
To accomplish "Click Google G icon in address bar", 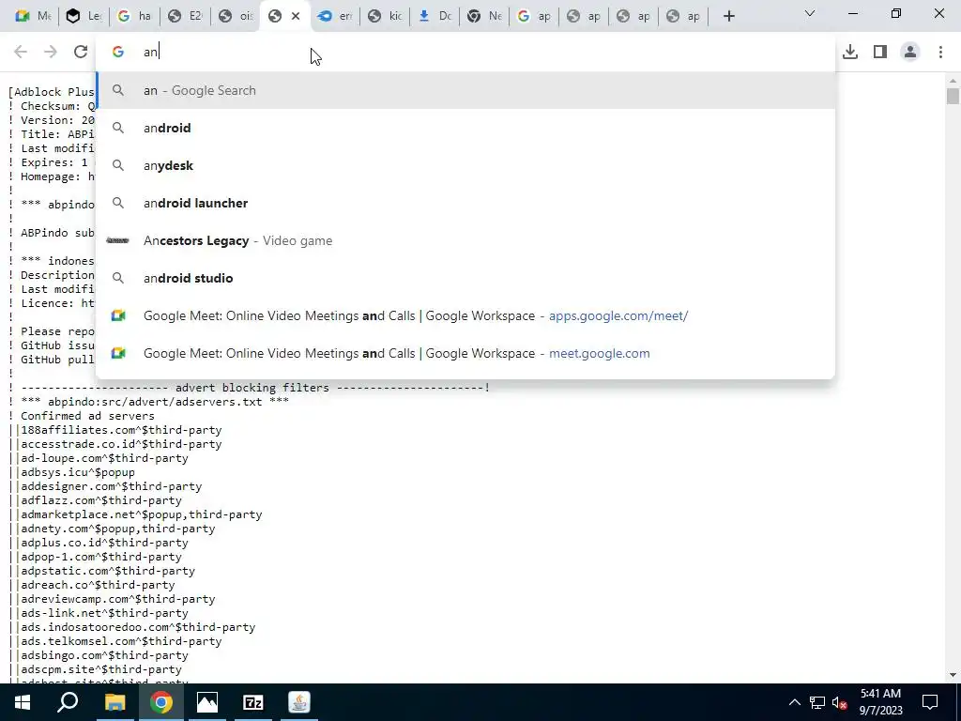I will tap(118, 52).
